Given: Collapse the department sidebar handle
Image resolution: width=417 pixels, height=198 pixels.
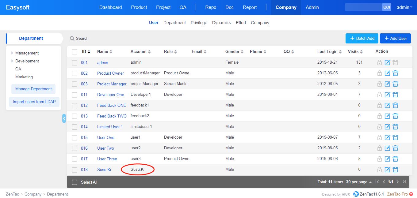Looking at the screenshot, I should pos(64,118).
